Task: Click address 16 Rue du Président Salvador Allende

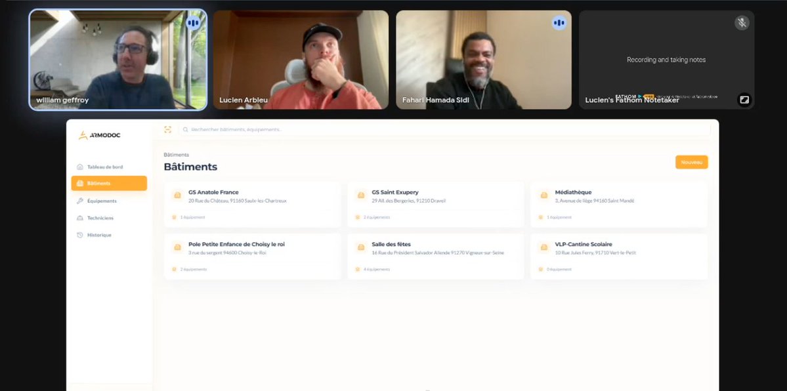Action: pyautogui.click(x=438, y=253)
